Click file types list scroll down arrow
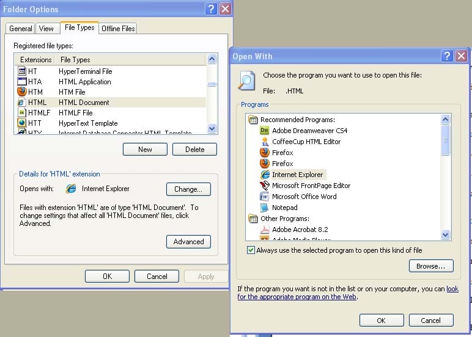This screenshot has width=472, height=337. click(x=212, y=128)
